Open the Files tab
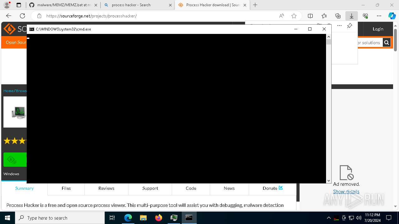 66,188
